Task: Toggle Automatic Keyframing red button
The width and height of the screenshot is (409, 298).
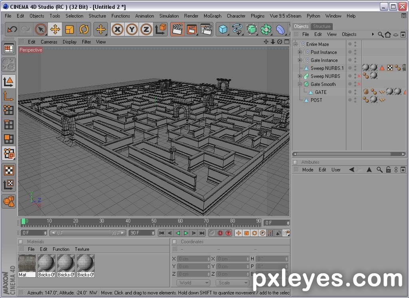Action: (x=220, y=233)
